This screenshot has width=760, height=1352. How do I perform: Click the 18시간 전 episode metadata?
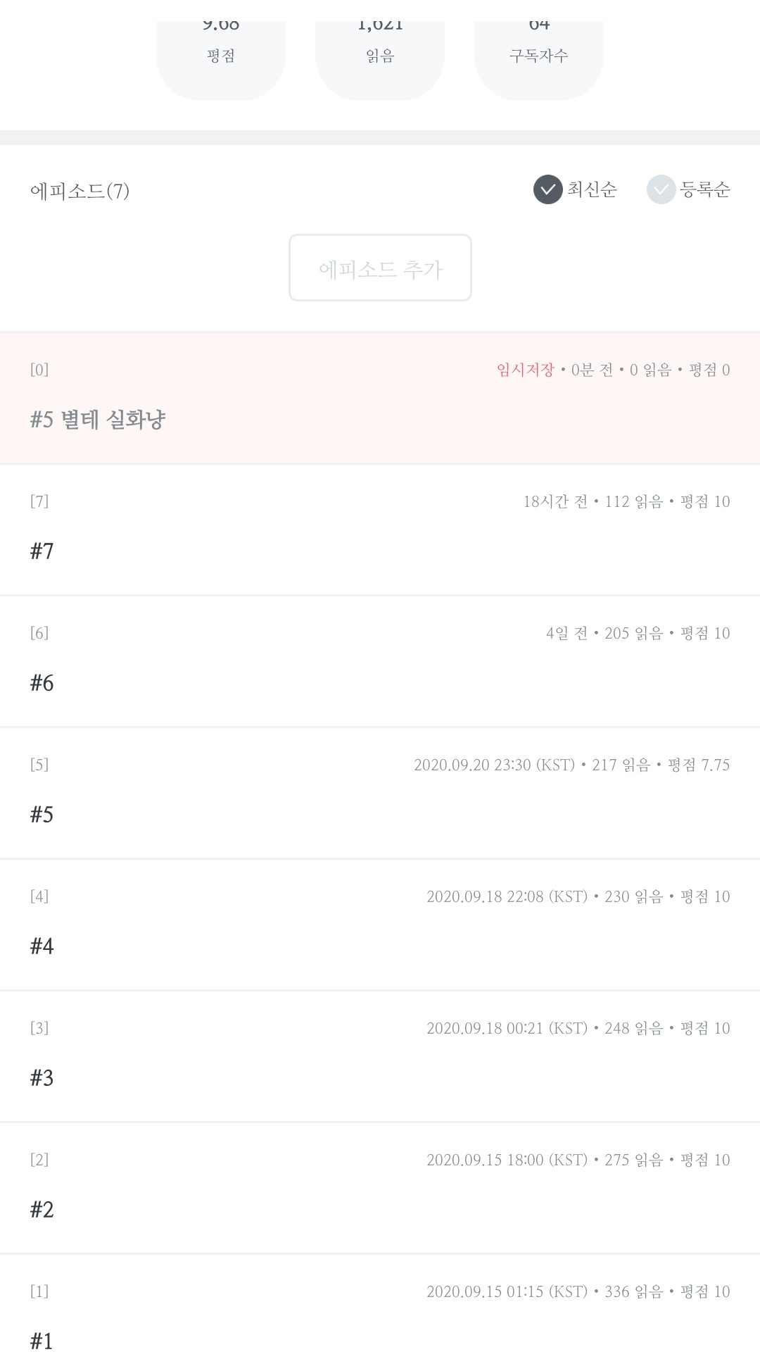click(555, 501)
